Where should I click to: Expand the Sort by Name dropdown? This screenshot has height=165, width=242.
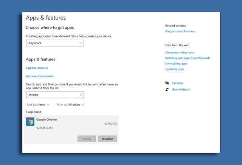[x=38, y=104]
